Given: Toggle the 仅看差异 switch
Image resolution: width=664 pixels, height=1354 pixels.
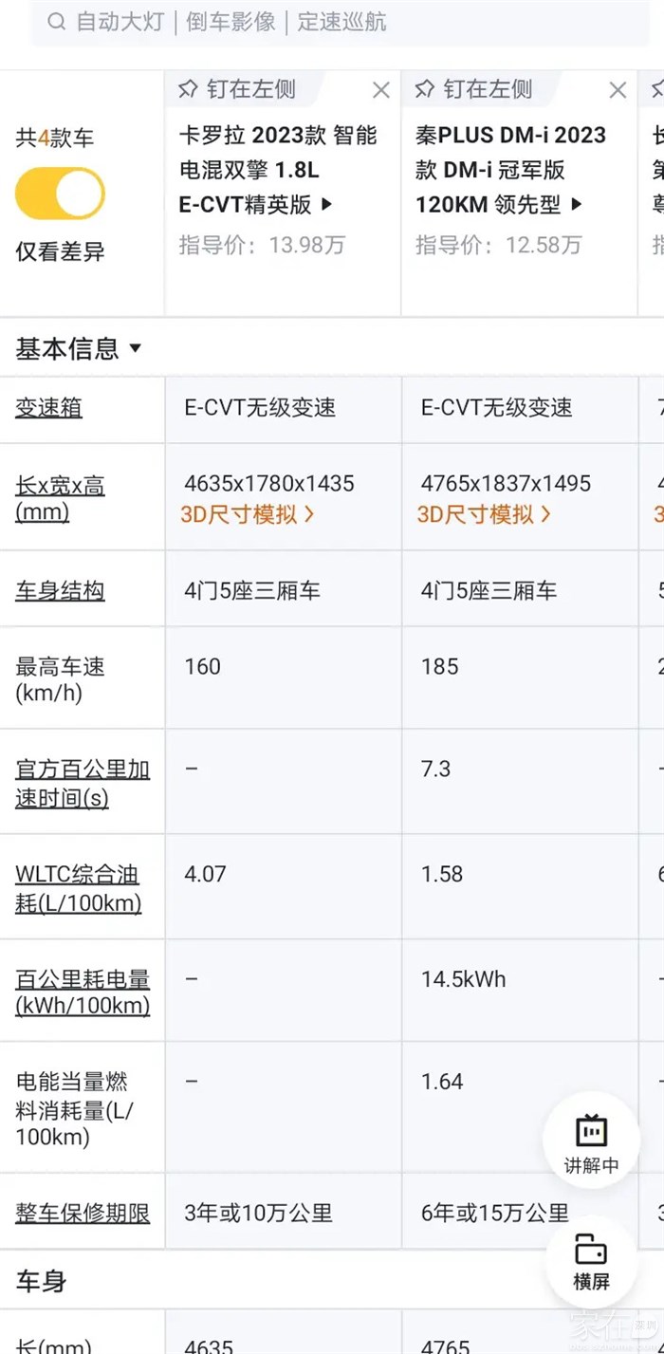Looking at the screenshot, I should (x=60, y=194).
